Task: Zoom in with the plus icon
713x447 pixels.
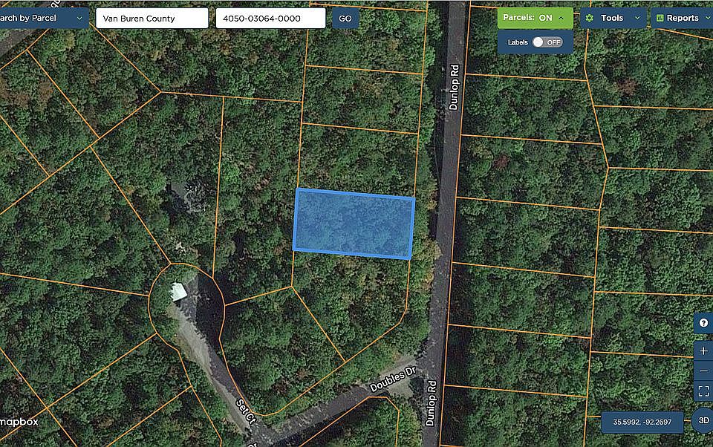Action: point(703,351)
